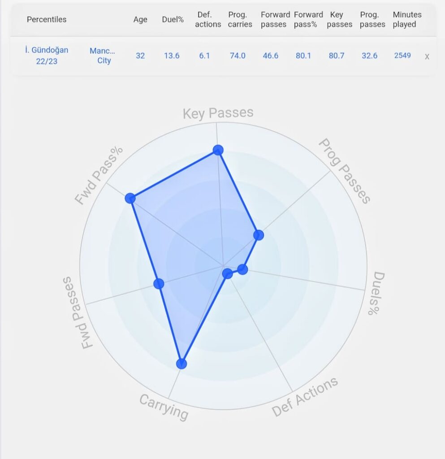The height and width of the screenshot is (459, 445).
Task: Click the Duels% radar data point
Action: [x=242, y=269]
